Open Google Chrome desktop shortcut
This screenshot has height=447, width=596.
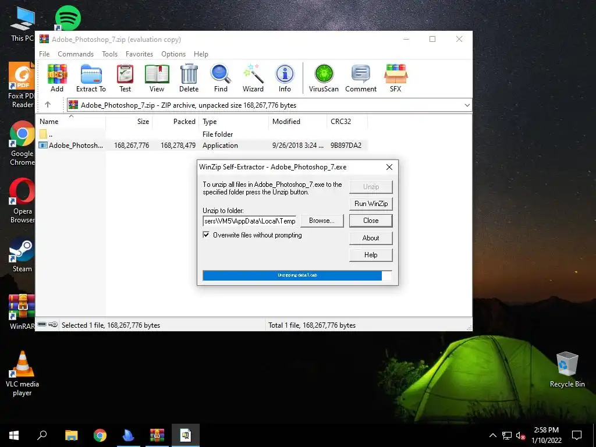[22, 143]
